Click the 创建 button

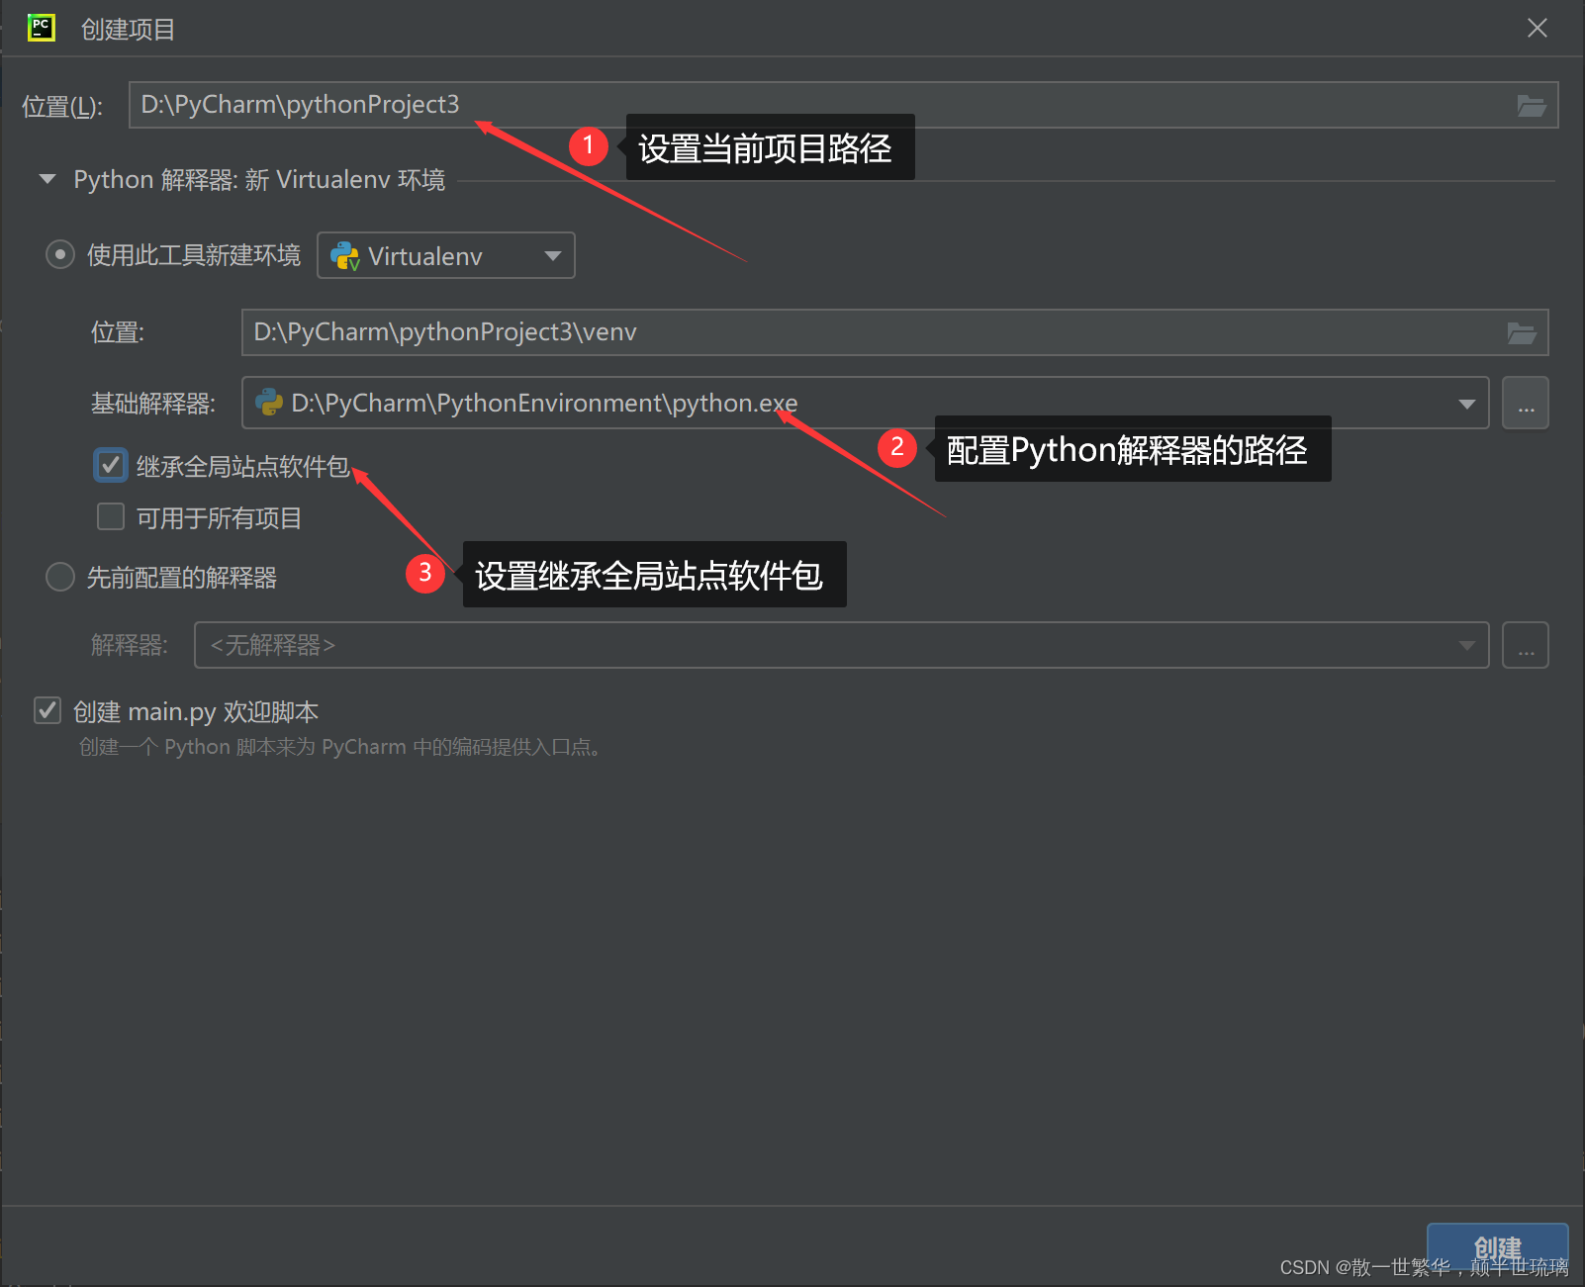pos(1498,1248)
